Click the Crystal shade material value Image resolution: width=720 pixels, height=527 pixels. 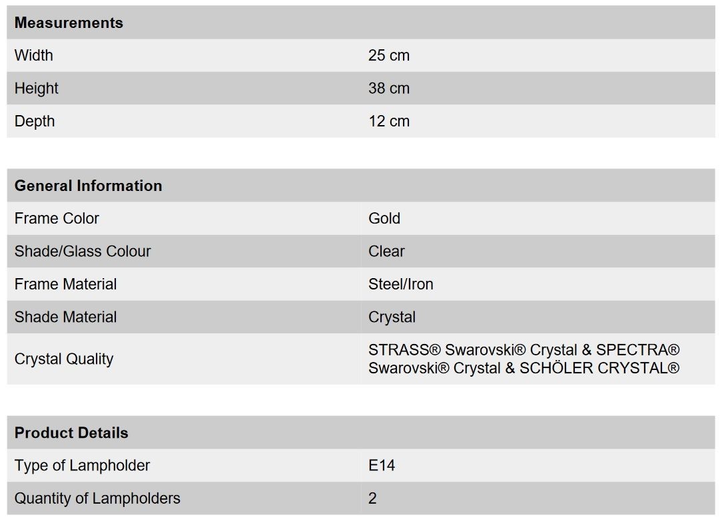point(392,317)
